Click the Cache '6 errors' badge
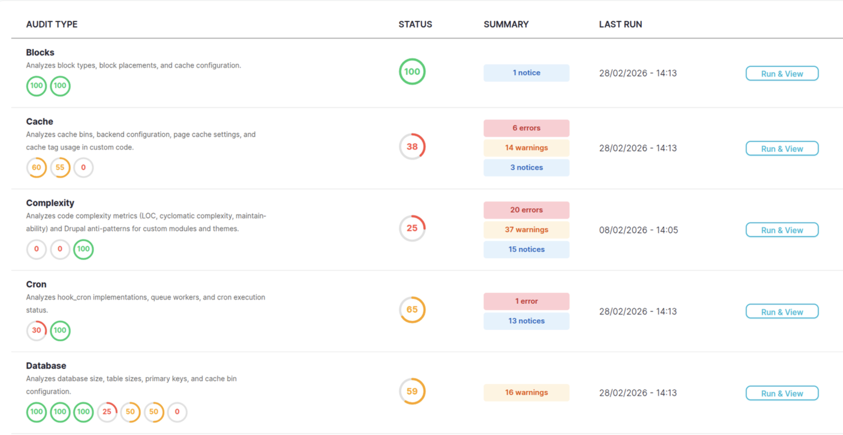843x435 pixels. click(526, 128)
